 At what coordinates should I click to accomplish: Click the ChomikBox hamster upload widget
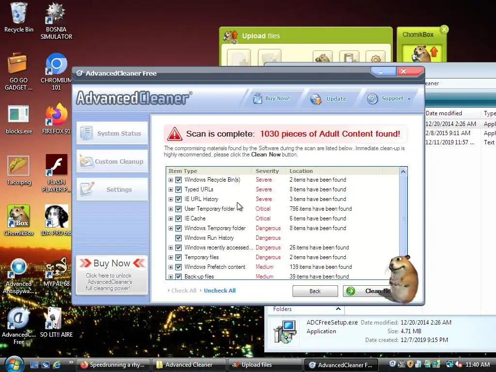point(422,53)
